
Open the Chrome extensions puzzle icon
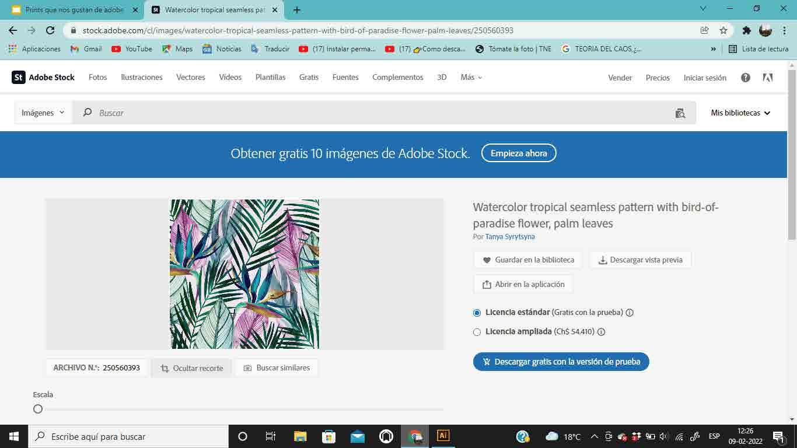tap(746, 30)
